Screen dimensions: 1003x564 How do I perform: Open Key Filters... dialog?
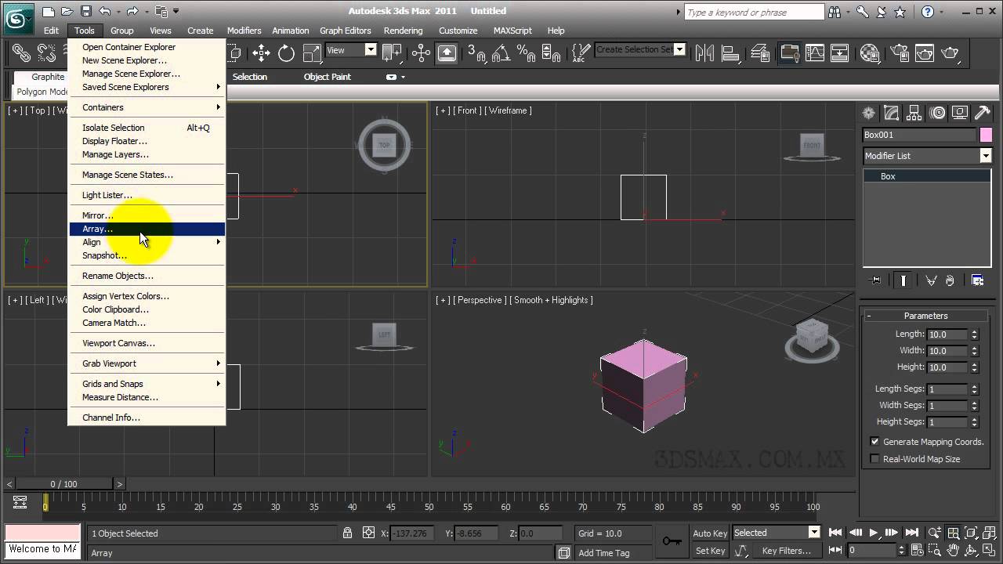tap(786, 551)
